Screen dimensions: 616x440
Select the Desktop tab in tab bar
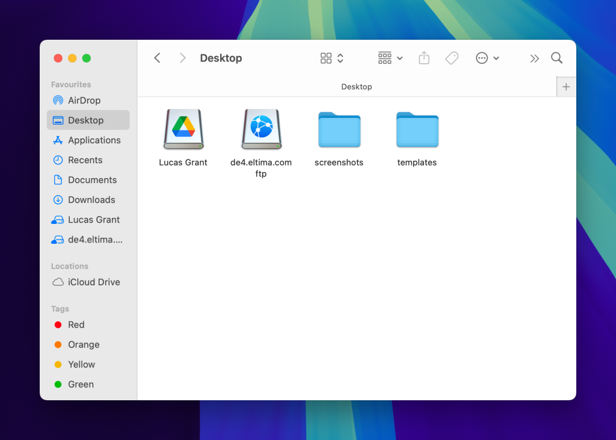(x=356, y=87)
